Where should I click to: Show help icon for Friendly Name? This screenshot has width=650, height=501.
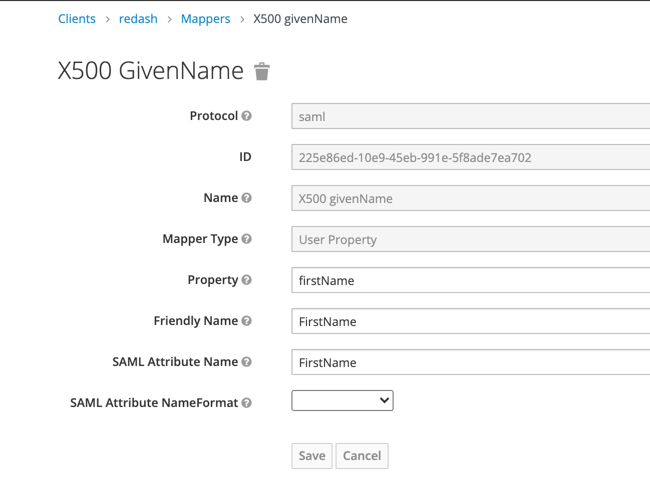coord(246,320)
